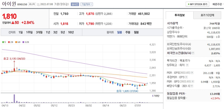Open the help icon beside 추정PER EPS
224x109 pixels.
point(186,77)
